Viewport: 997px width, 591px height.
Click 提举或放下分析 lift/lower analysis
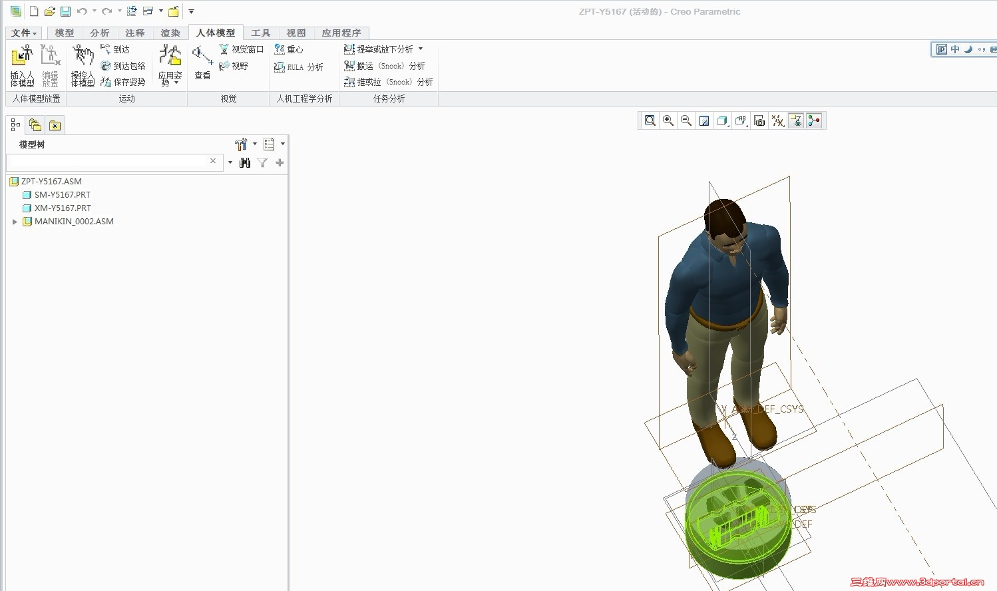(379, 49)
